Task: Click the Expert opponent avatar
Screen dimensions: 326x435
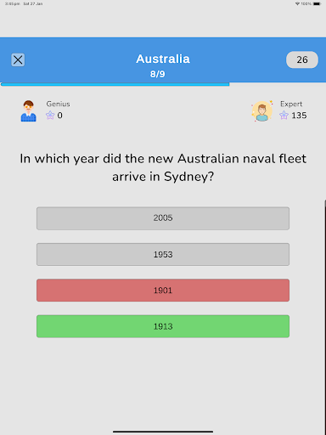Action: point(262,111)
